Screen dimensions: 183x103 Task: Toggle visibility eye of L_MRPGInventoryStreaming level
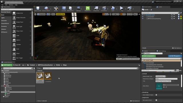pyautogui.click(x=143, y=19)
